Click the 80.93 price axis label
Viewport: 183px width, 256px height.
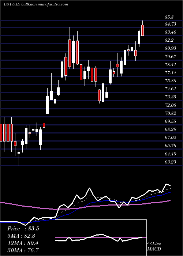coord(171,48)
